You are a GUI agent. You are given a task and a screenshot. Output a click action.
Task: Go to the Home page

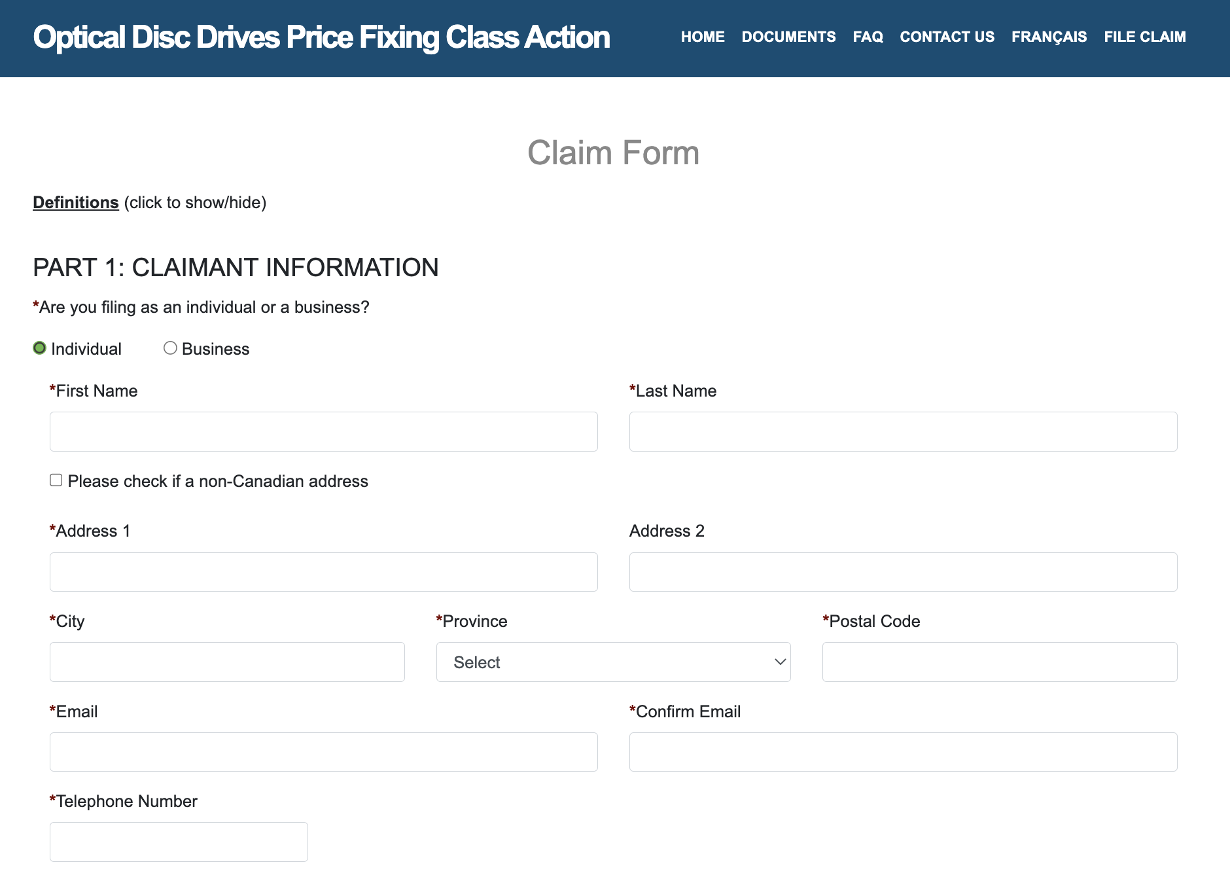point(702,37)
